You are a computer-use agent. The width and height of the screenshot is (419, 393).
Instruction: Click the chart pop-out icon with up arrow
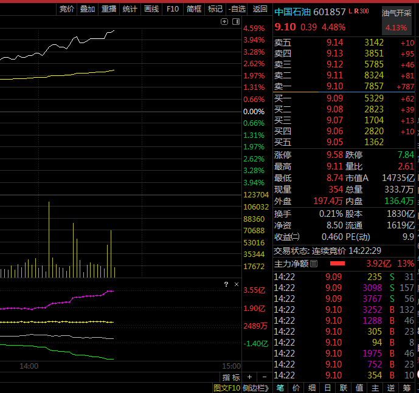click(224, 22)
